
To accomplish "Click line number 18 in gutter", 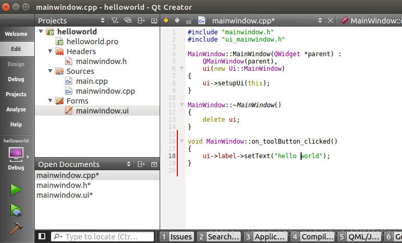I will coord(172,156).
